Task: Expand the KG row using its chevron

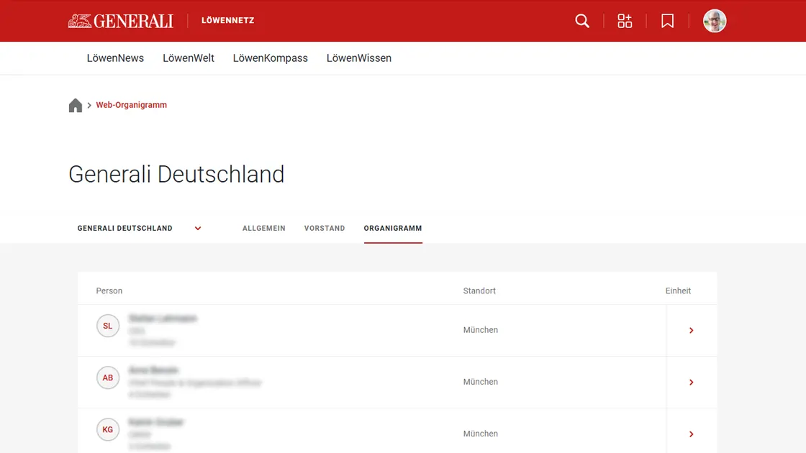Action: [x=691, y=434]
